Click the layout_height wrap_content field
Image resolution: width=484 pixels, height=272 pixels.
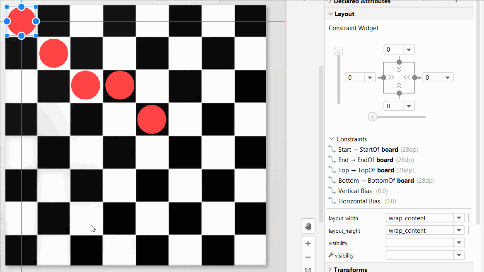click(419, 230)
